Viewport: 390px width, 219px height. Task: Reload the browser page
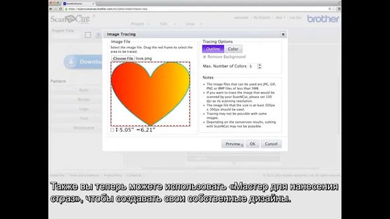pos(60,9)
